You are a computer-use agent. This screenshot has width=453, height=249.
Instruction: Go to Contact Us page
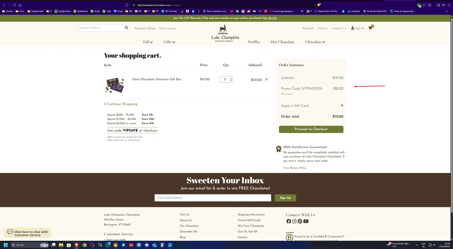tap(339, 28)
